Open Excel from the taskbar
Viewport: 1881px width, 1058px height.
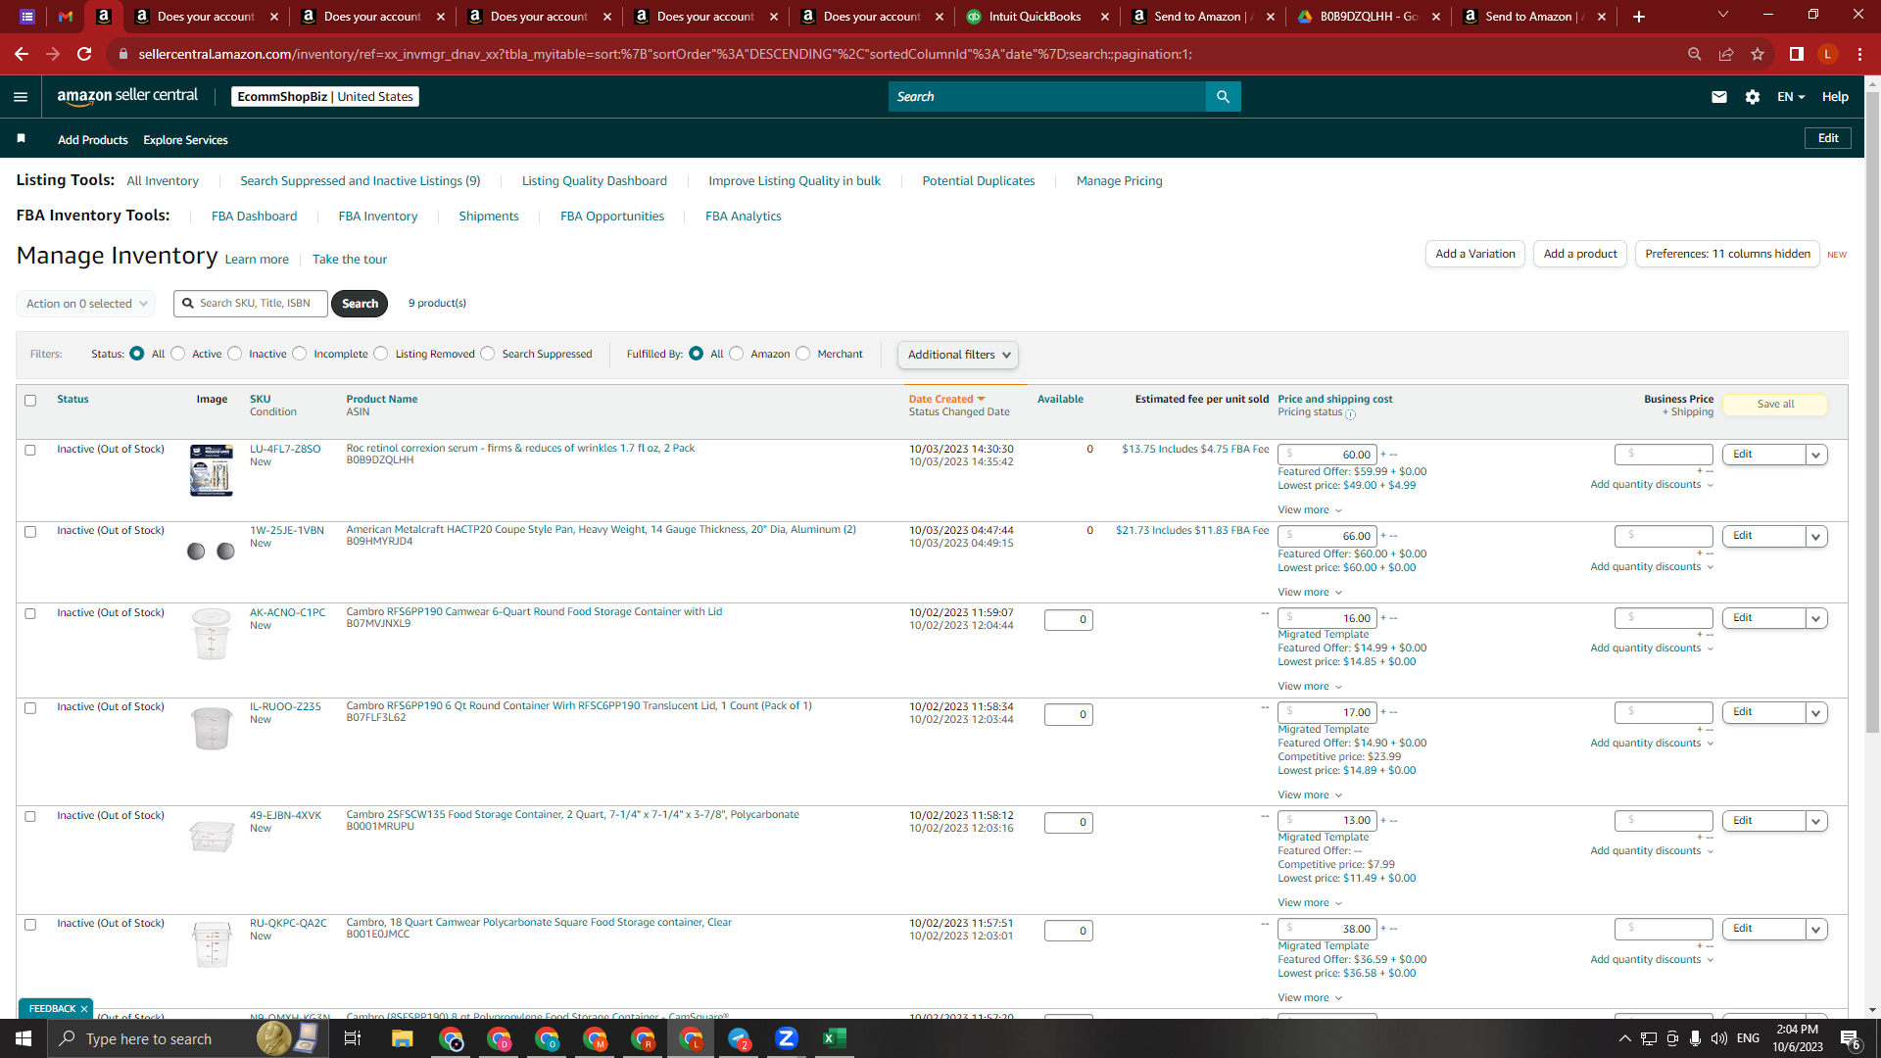(835, 1038)
